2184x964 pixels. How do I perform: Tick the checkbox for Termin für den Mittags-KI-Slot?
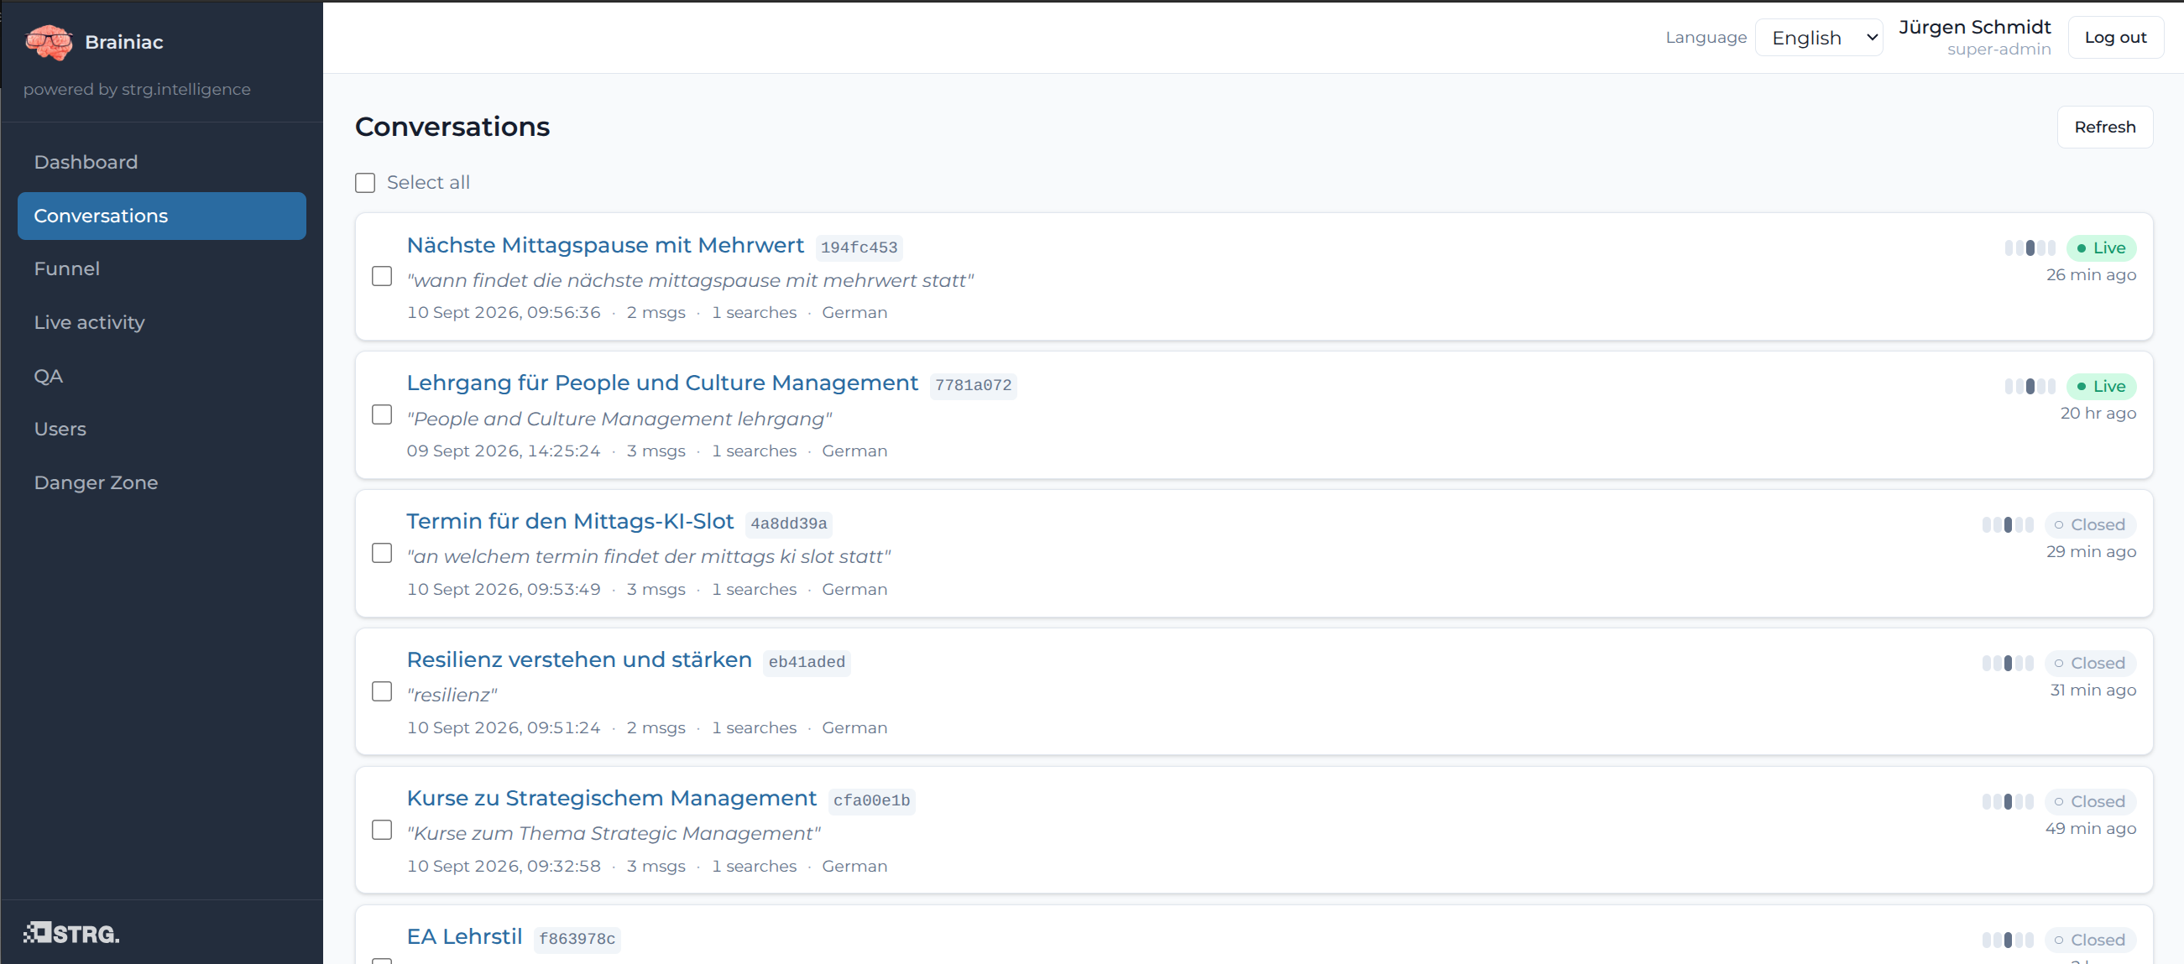383,553
